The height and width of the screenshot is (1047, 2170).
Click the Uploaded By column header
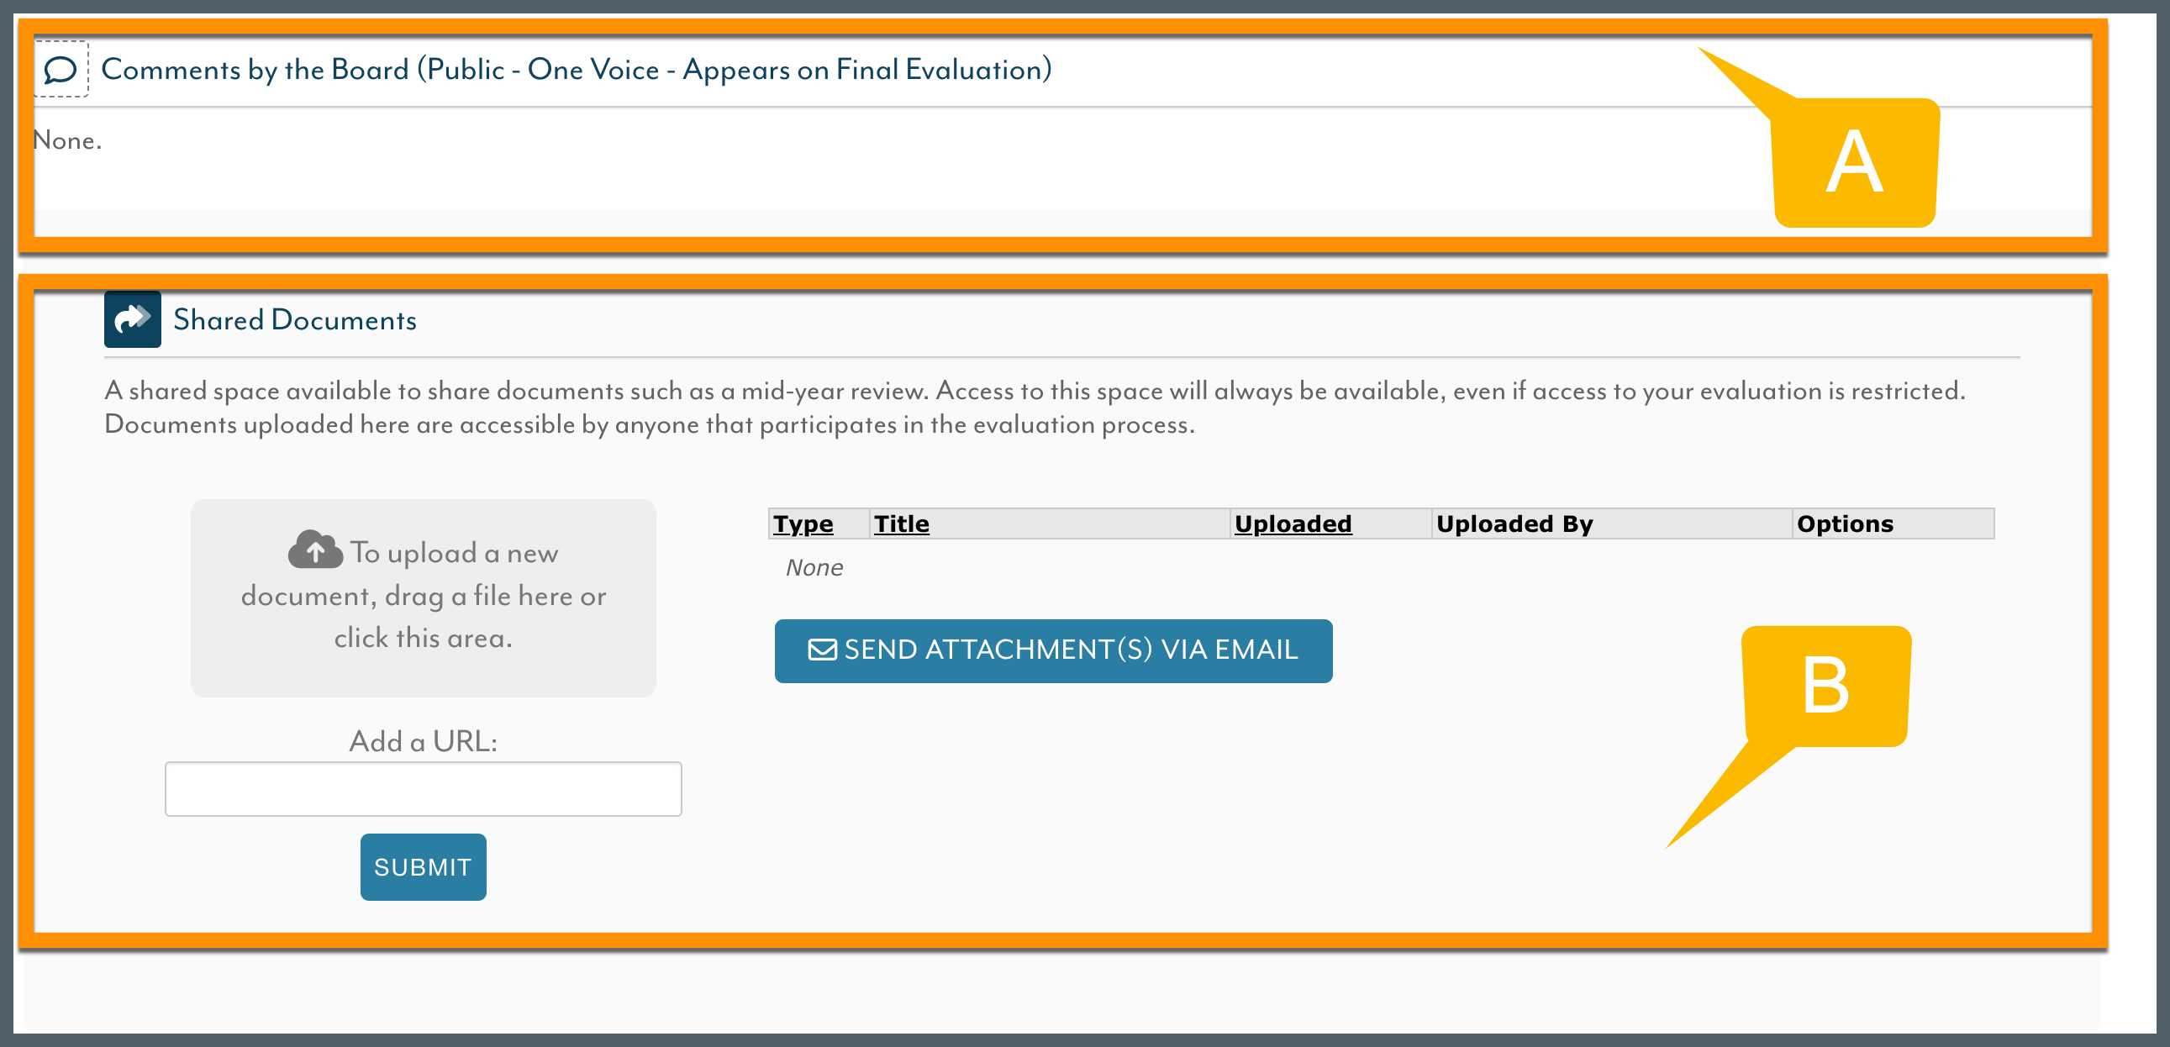click(x=1514, y=524)
